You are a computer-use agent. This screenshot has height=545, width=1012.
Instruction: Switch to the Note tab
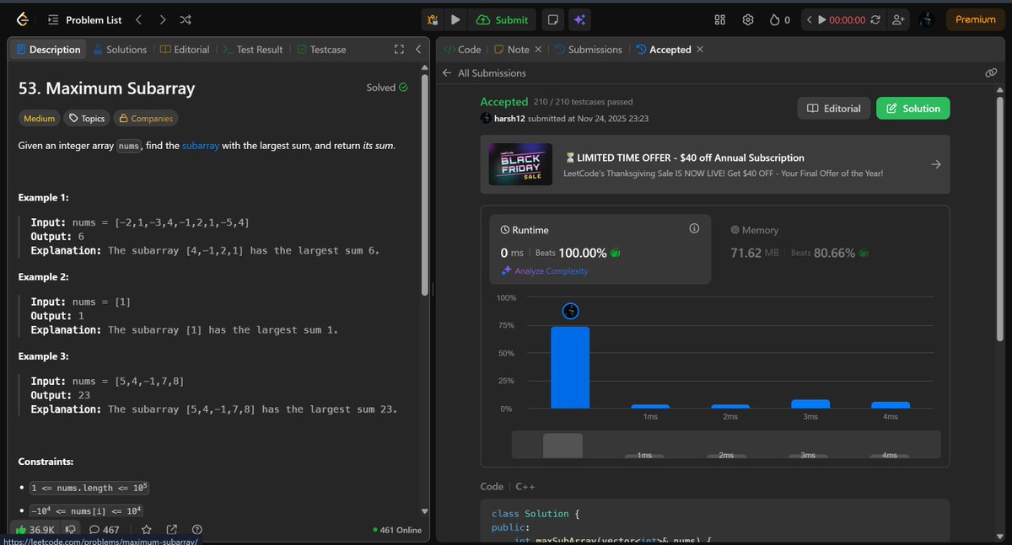point(512,50)
